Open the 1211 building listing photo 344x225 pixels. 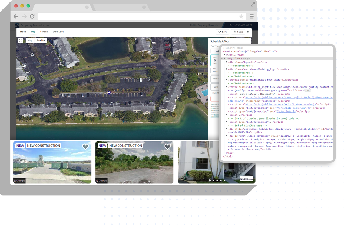[x=198, y=162]
